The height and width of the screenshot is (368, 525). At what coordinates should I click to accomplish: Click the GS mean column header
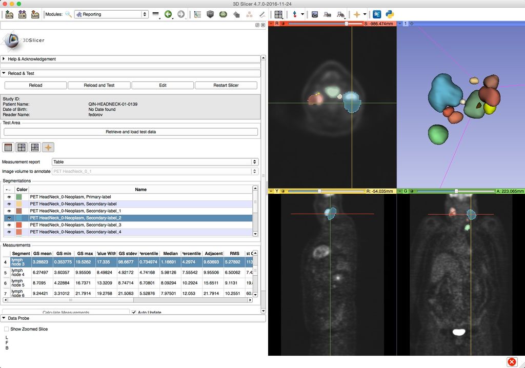point(43,253)
